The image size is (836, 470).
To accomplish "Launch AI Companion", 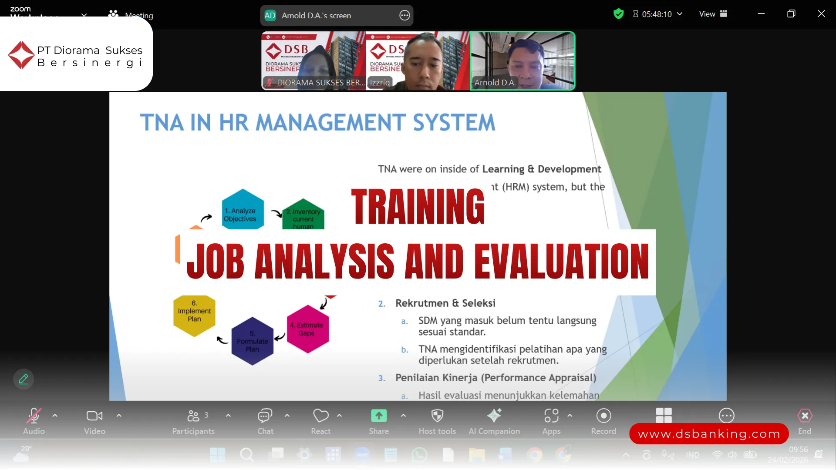I will pos(494,420).
